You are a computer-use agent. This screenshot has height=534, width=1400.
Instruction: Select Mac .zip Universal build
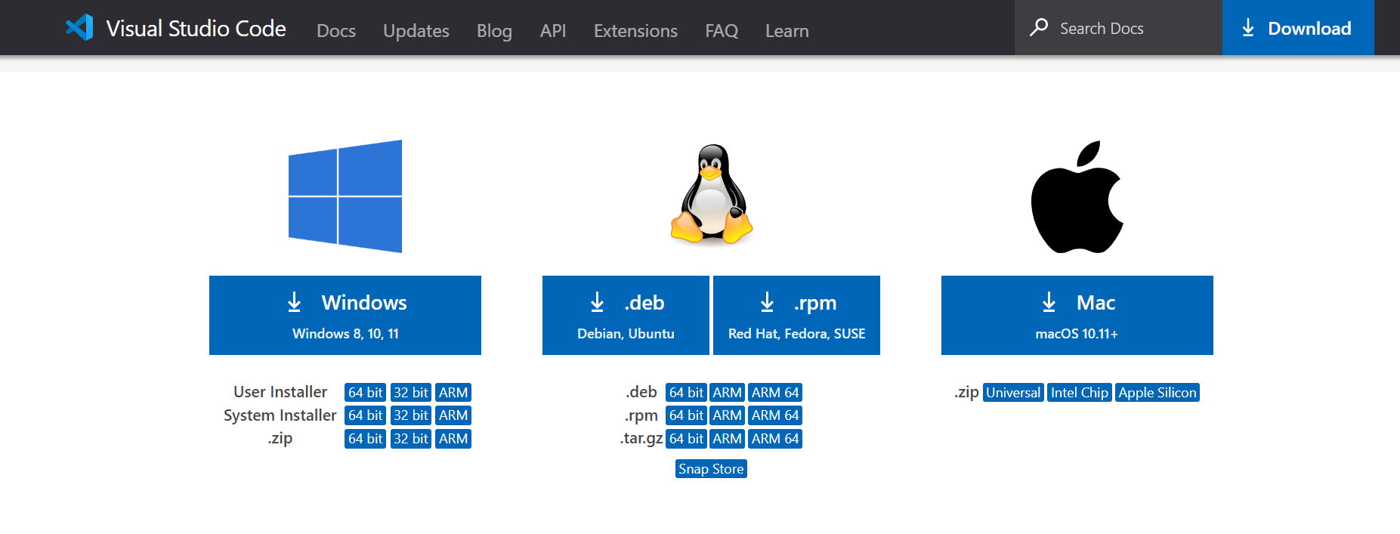(1013, 393)
